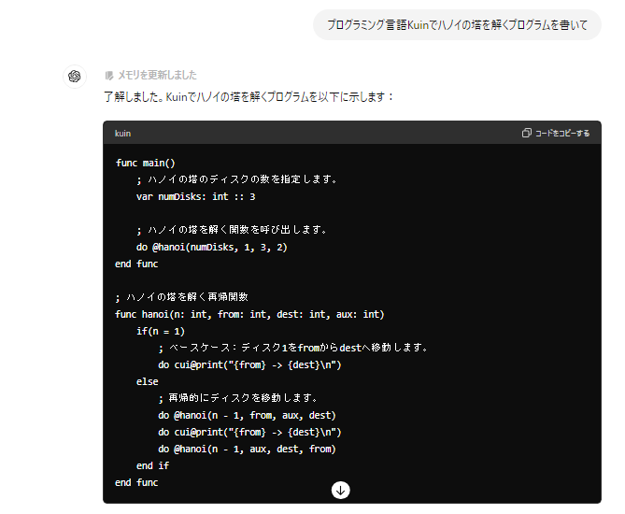Click the line var numDisks: int :: 3
The image size is (625, 514).
tap(195, 196)
